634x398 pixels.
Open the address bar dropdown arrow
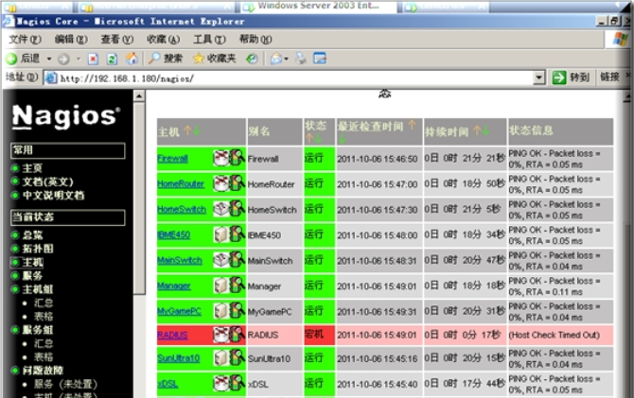[x=538, y=78]
